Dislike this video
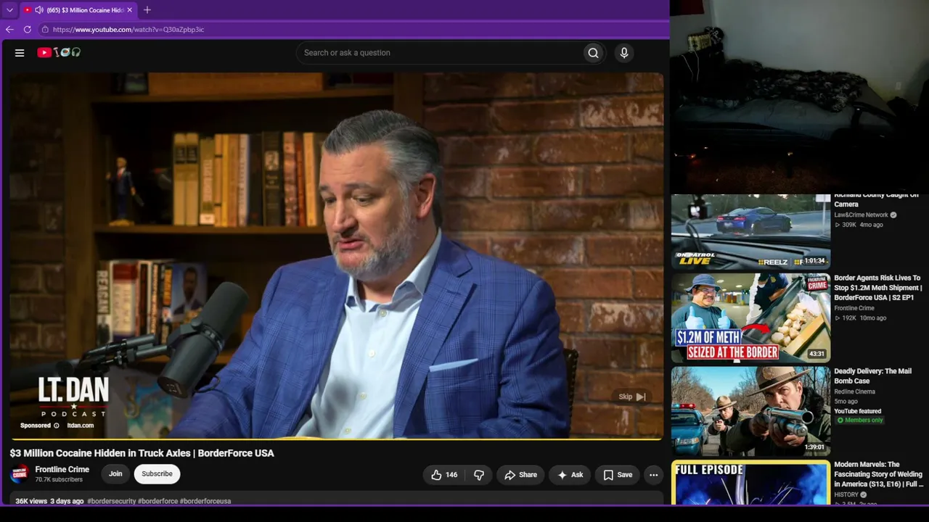 479,475
